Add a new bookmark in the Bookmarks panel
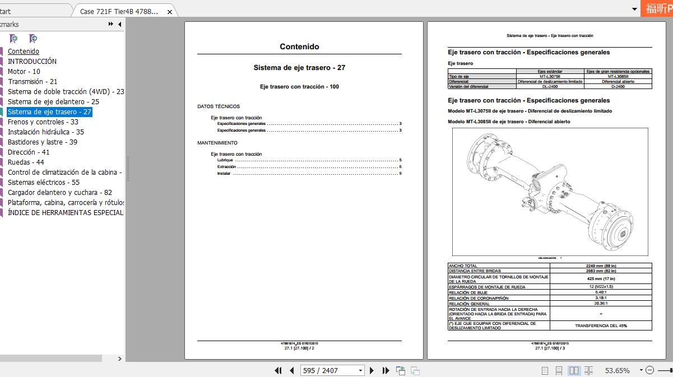The image size is (673, 377). click(x=13, y=38)
